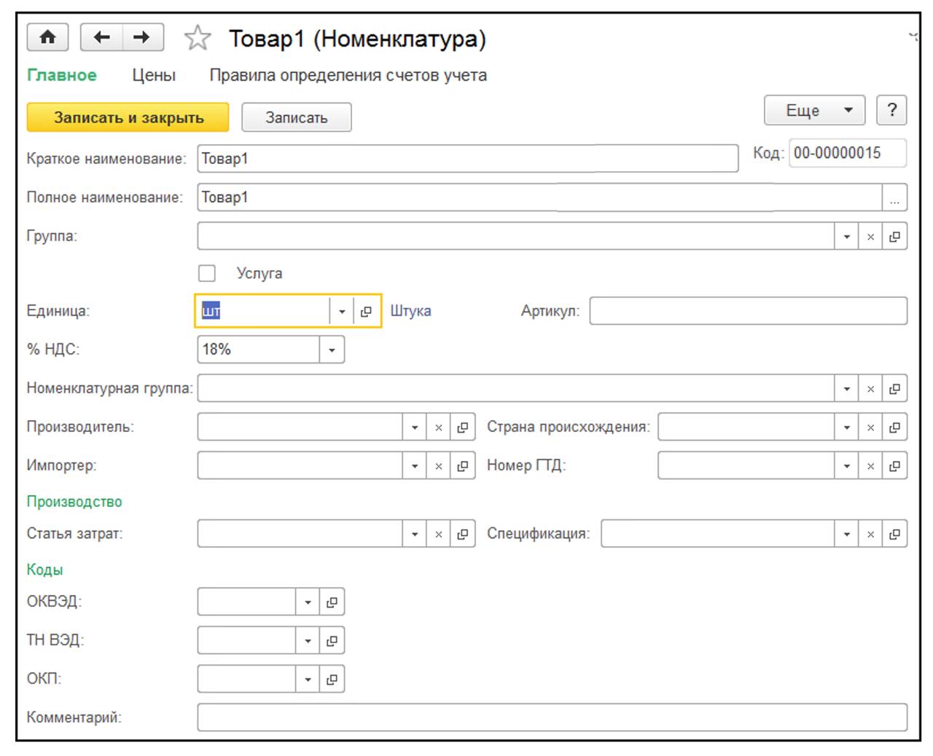The image size is (933, 756).
Task: Open the Спецификация item form icon
Action: (894, 535)
